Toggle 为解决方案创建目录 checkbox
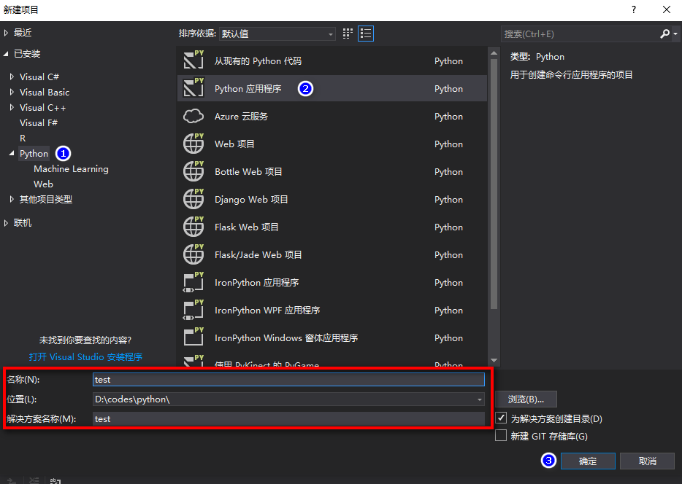The image size is (682, 484). coord(501,418)
